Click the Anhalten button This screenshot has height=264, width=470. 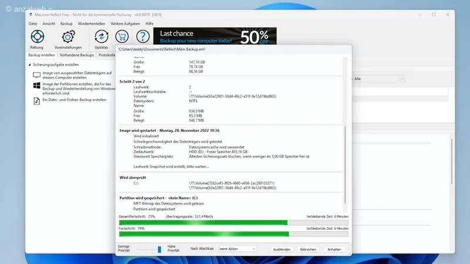pos(334,249)
